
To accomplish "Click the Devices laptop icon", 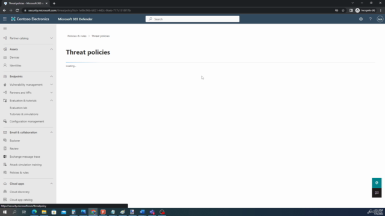I will point(5,58).
